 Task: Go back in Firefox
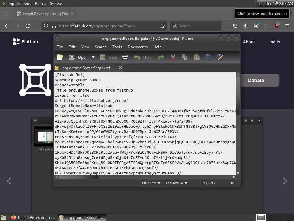7,26
